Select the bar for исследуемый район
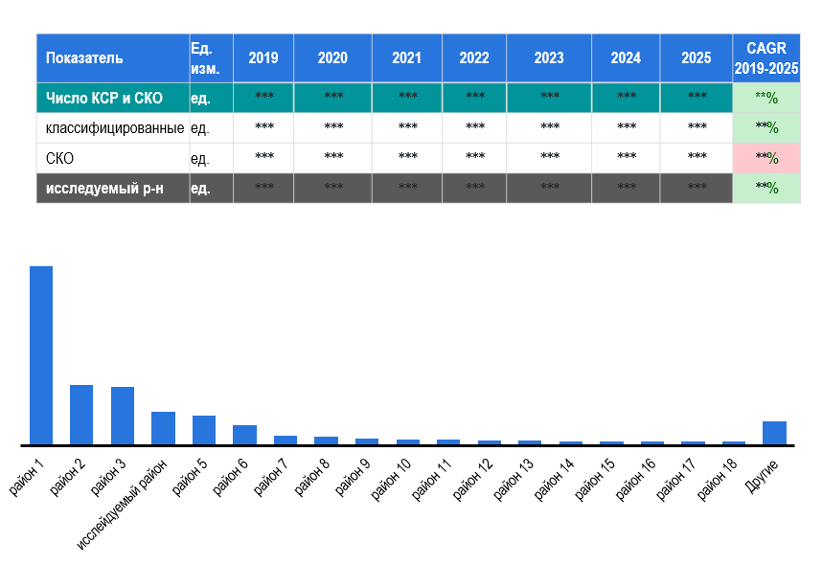Screen dimensions: 822x565 point(163,428)
